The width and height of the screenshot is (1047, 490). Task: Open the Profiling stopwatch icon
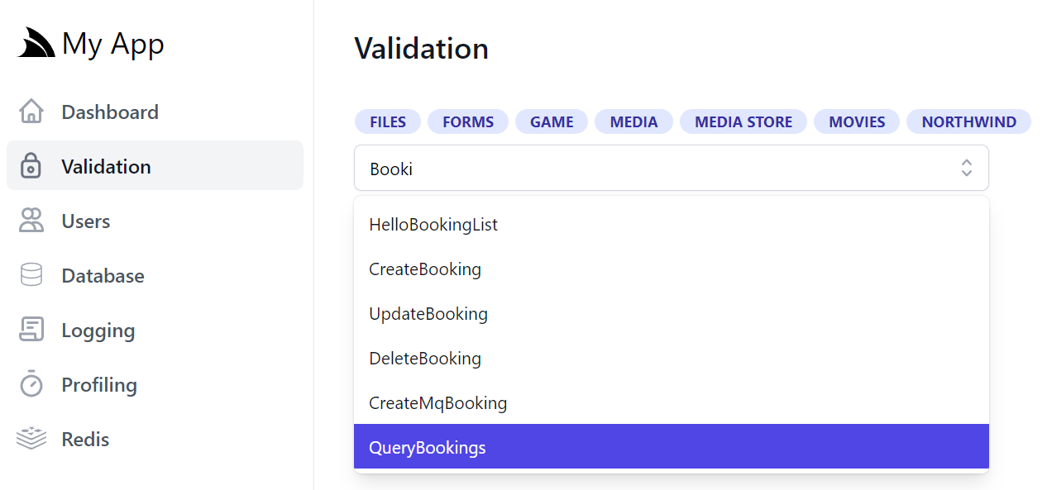pyautogui.click(x=31, y=384)
